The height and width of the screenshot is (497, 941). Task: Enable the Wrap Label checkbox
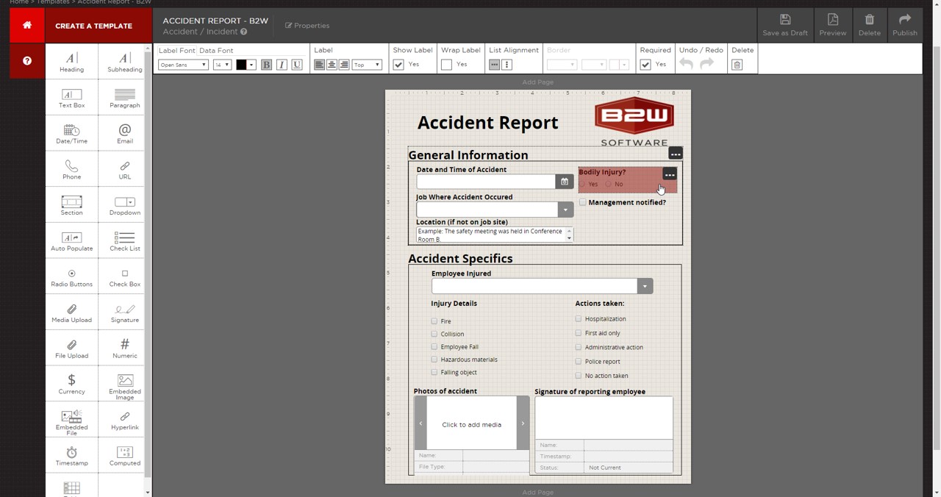pos(446,65)
